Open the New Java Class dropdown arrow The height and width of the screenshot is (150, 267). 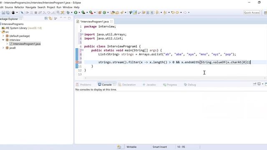point(108,12)
